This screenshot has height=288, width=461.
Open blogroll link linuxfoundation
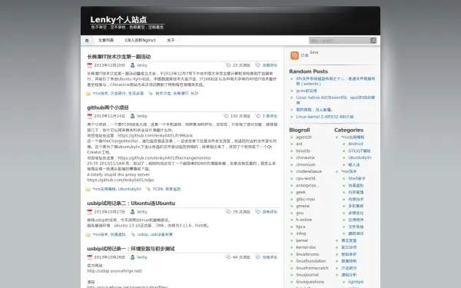click(x=311, y=261)
